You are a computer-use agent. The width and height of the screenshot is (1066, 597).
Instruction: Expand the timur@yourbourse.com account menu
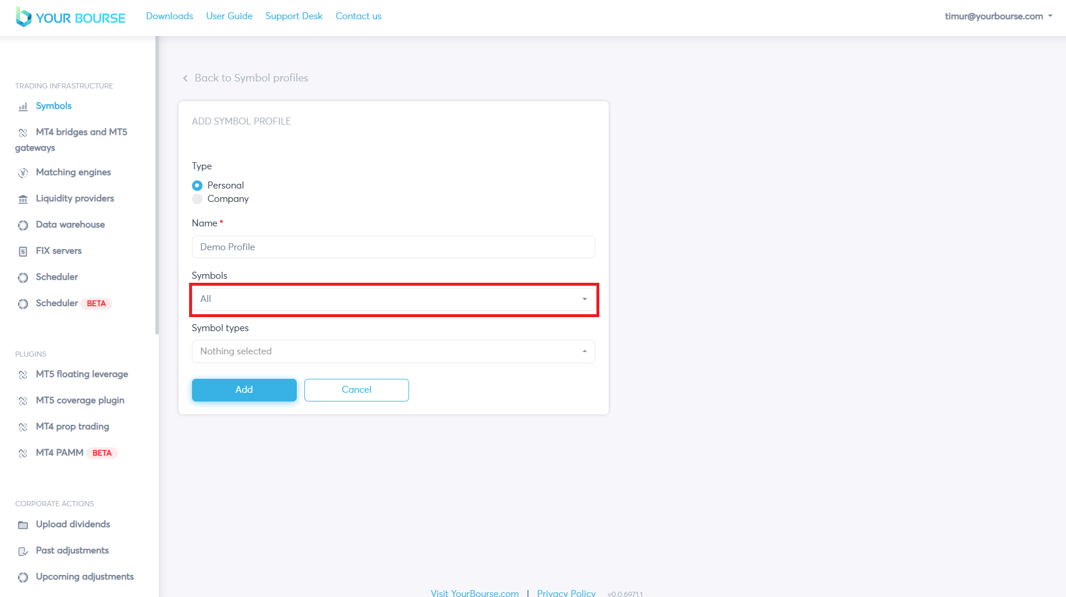999,16
